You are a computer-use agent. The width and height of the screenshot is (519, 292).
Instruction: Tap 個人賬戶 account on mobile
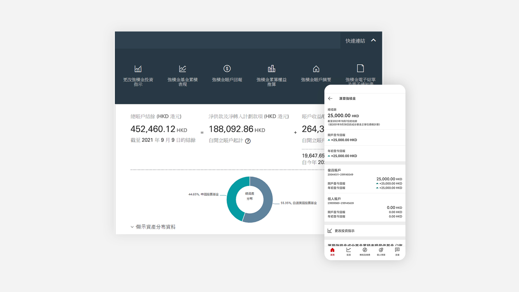point(334,199)
